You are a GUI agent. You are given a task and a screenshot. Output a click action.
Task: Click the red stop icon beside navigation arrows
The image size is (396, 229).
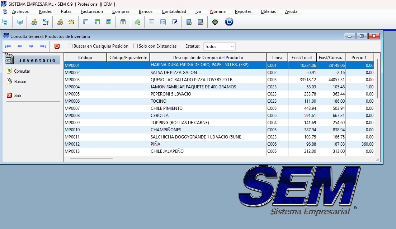tap(57, 47)
